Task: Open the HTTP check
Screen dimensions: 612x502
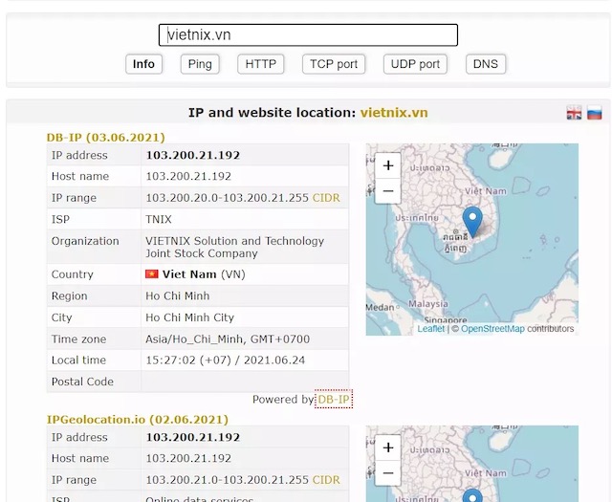Action: [x=261, y=64]
